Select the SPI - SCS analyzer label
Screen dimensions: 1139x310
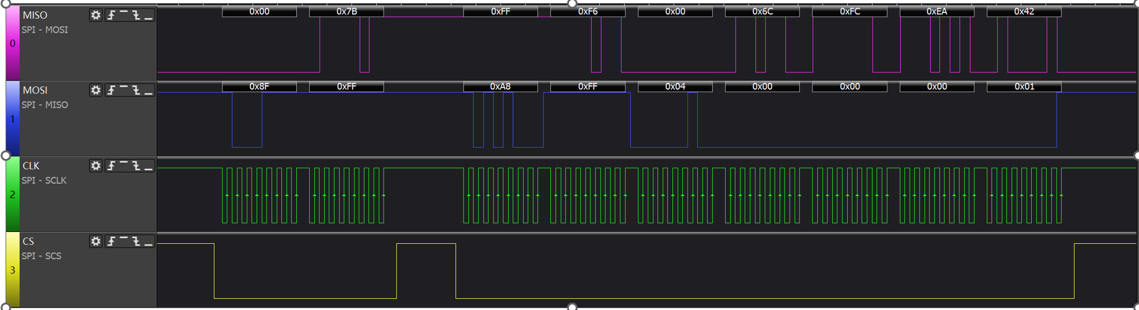pos(42,256)
